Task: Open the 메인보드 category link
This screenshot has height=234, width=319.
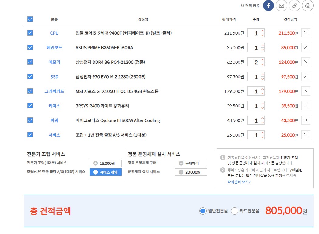Action: point(54,48)
